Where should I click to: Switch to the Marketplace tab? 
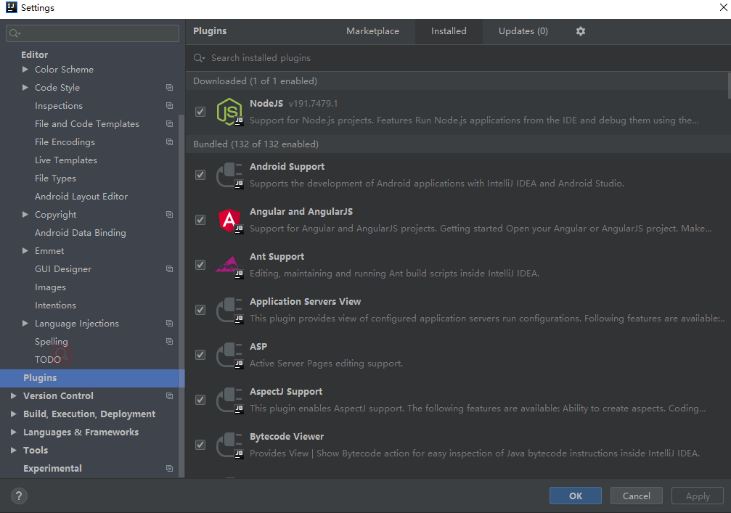pos(372,31)
